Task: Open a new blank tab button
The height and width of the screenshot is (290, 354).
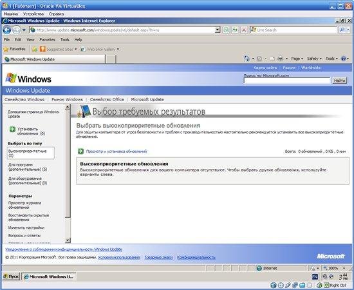Action: point(111,59)
